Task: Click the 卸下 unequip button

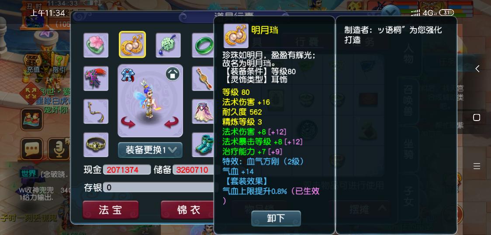Action: coord(276,218)
